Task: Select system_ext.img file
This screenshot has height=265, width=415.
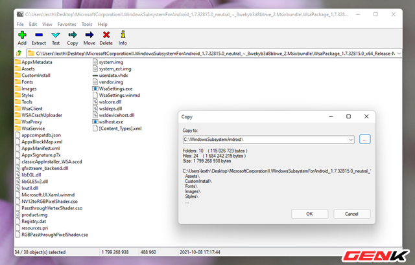Action: tap(112, 69)
